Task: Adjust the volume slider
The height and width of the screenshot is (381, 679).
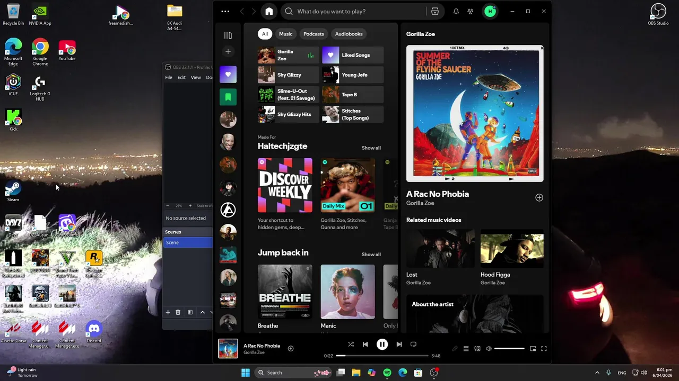Action: click(x=509, y=349)
